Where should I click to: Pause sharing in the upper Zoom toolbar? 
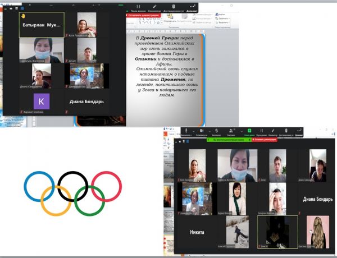pos(138,8)
